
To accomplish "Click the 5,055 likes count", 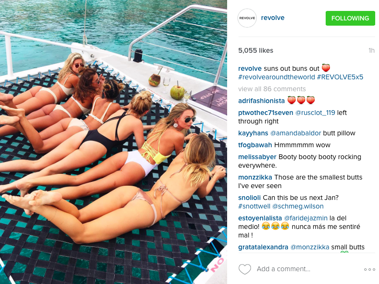I will (x=256, y=51).
